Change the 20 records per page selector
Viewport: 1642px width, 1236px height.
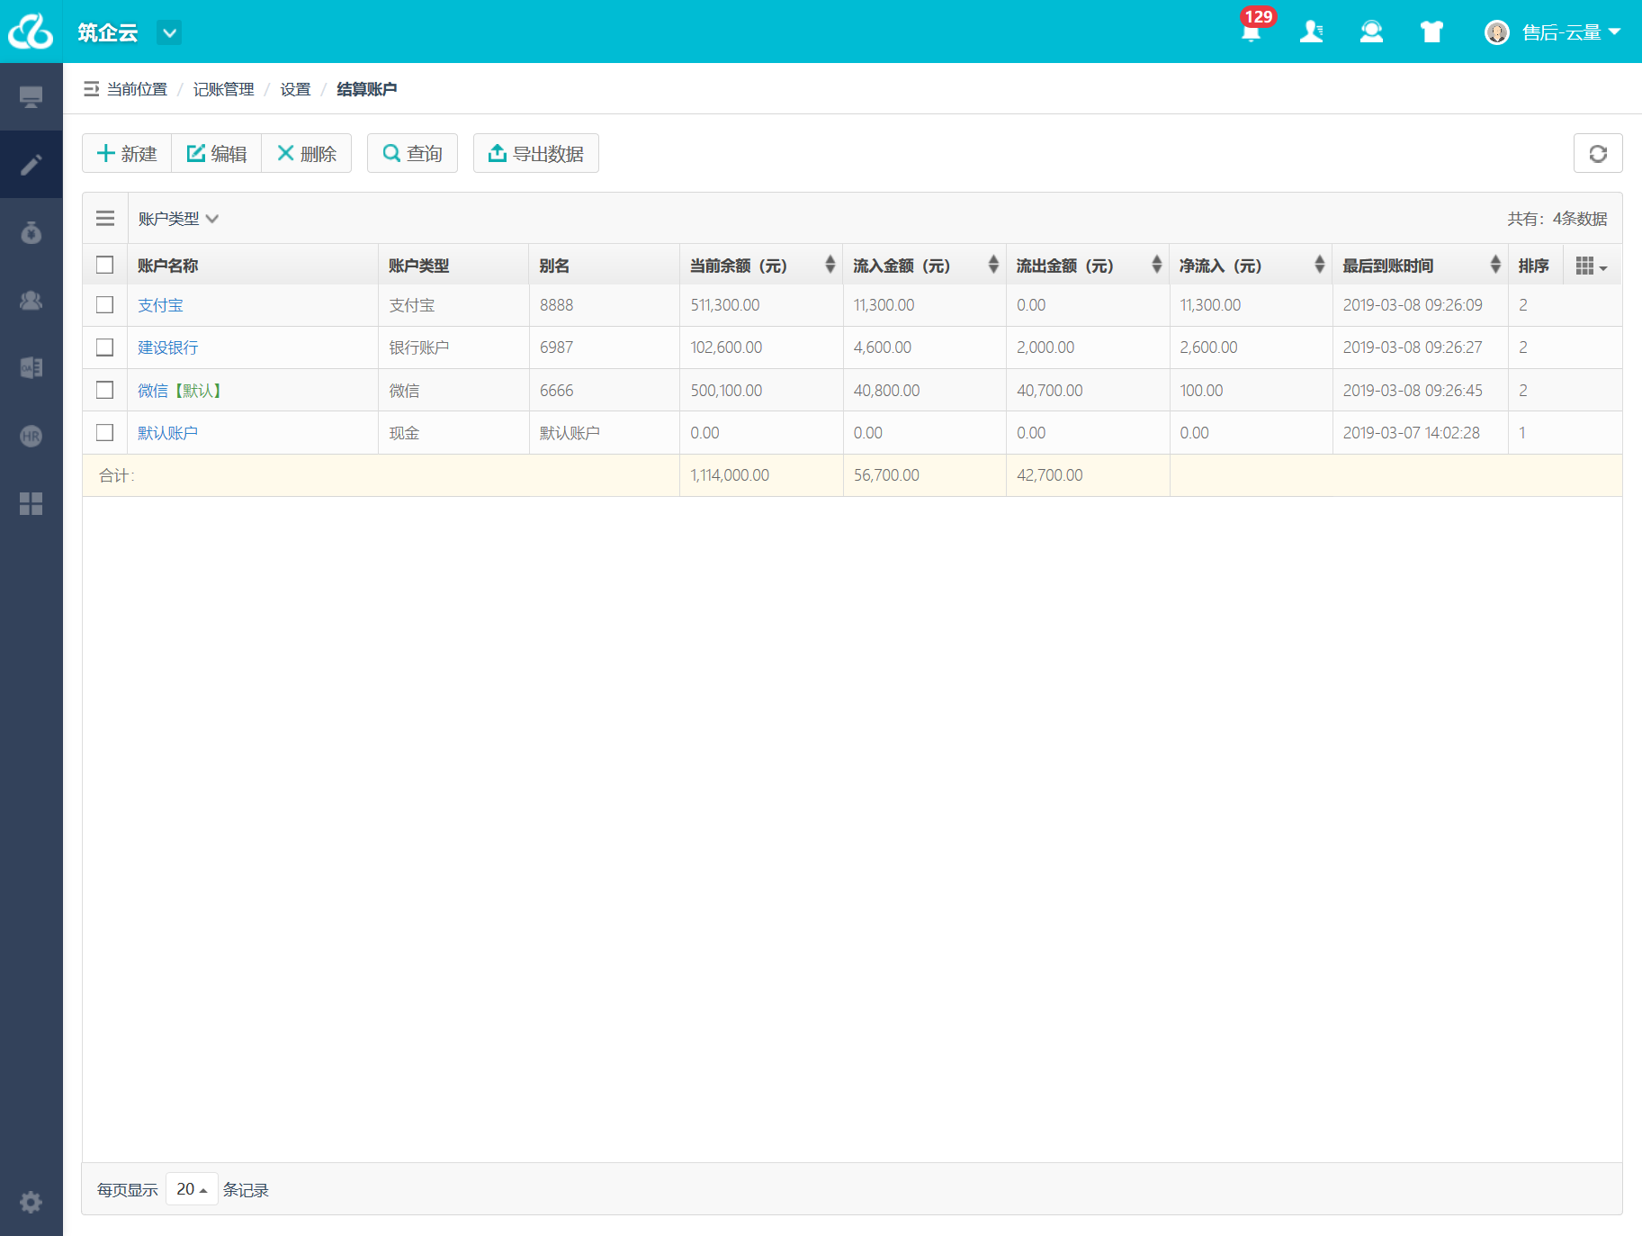pos(192,1189)
